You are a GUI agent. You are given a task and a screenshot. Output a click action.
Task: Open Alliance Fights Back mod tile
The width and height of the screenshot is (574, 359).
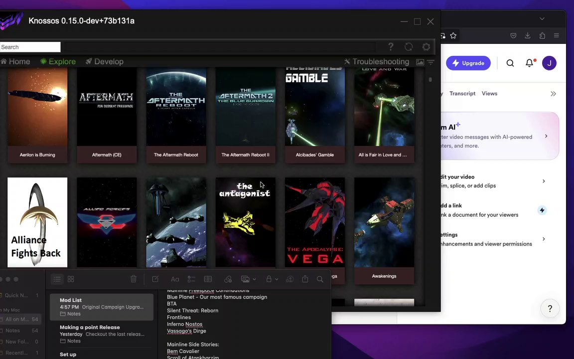(37, 222)
